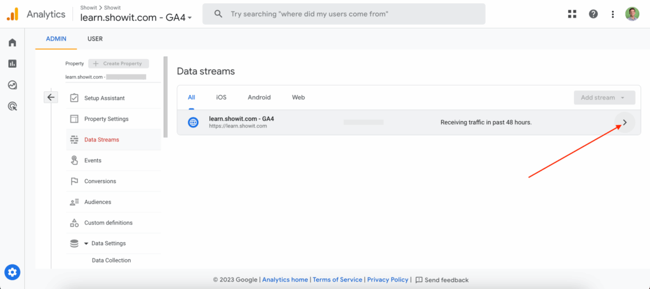Click the user profile avatar
This screenshot has width=650, height=289.
point(632,14)
